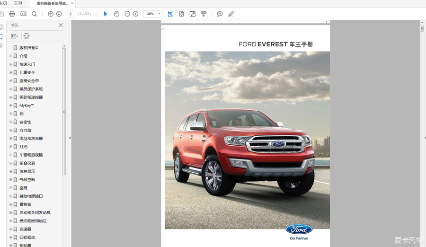Expand the 变速器 bookmark
Image resolution: width=426 pixels, height=247 pixels.
[11, 229]
